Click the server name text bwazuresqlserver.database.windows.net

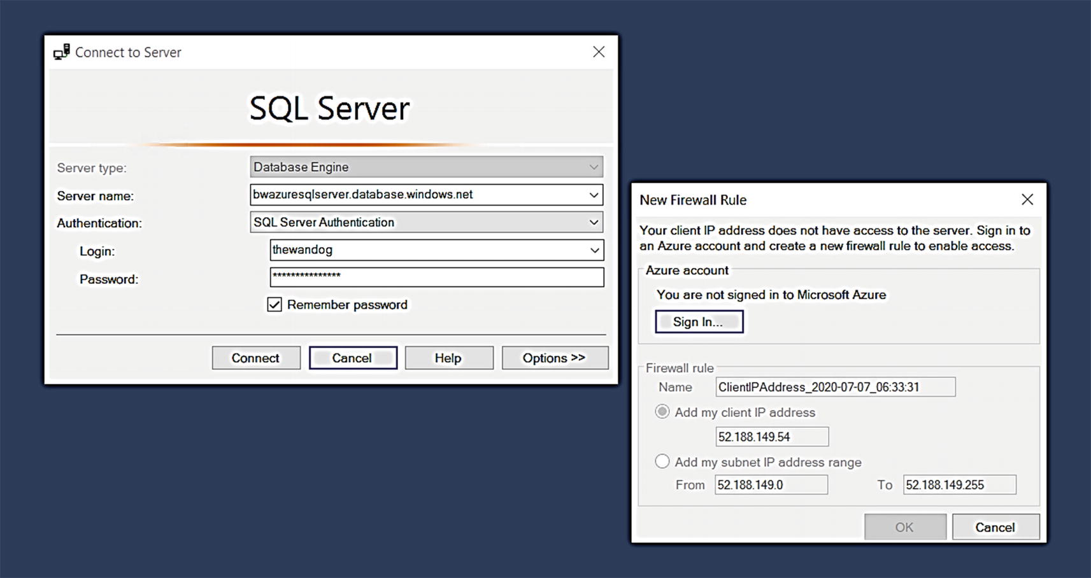(363, 195)
